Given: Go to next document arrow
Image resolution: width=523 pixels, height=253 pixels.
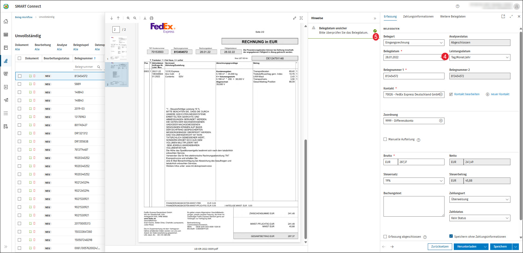Looking at the screenshot, I should click(x=392, y=247).
